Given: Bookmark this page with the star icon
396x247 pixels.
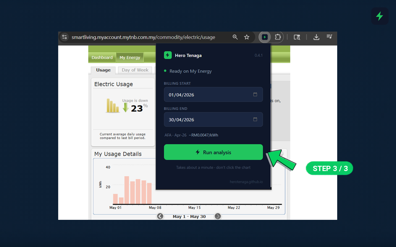Looking at the screenshot, I should (247, 37).
